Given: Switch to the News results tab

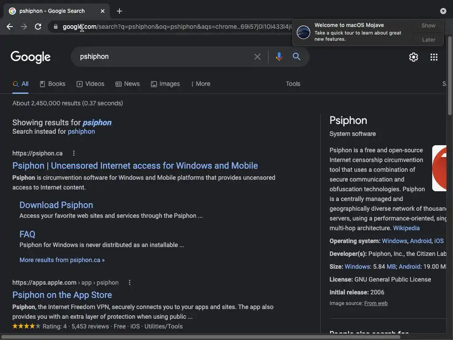Looking at the screenshot, I should click(127, 84).
